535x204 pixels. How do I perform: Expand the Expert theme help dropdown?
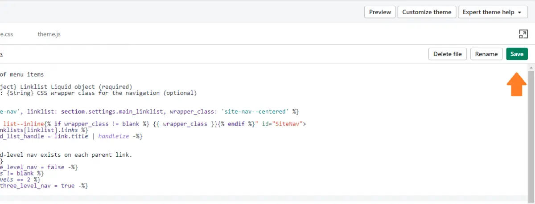pyautogui.click(x=492, y=12)
